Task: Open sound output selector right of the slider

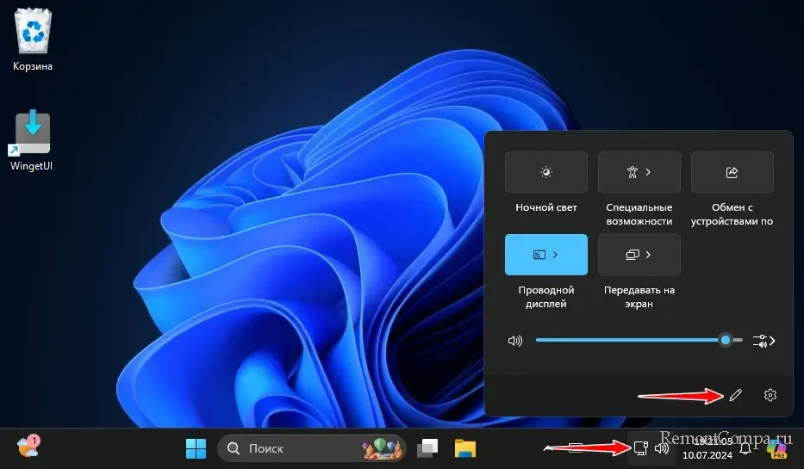Action: [x=763, y=341]
